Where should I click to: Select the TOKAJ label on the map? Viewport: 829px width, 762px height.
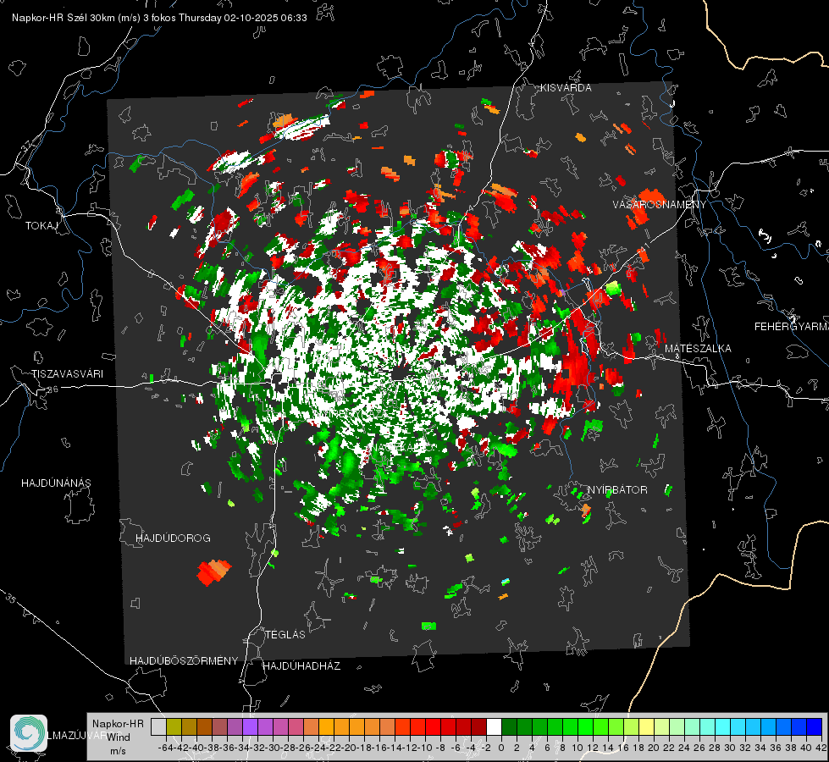pyautogui.click(x=41, y=226)
